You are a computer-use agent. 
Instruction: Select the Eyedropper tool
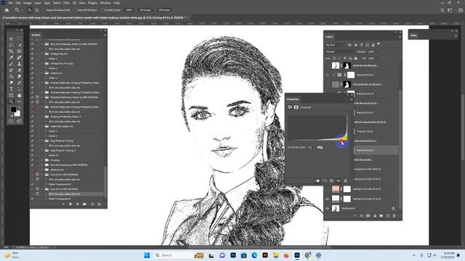11,57
